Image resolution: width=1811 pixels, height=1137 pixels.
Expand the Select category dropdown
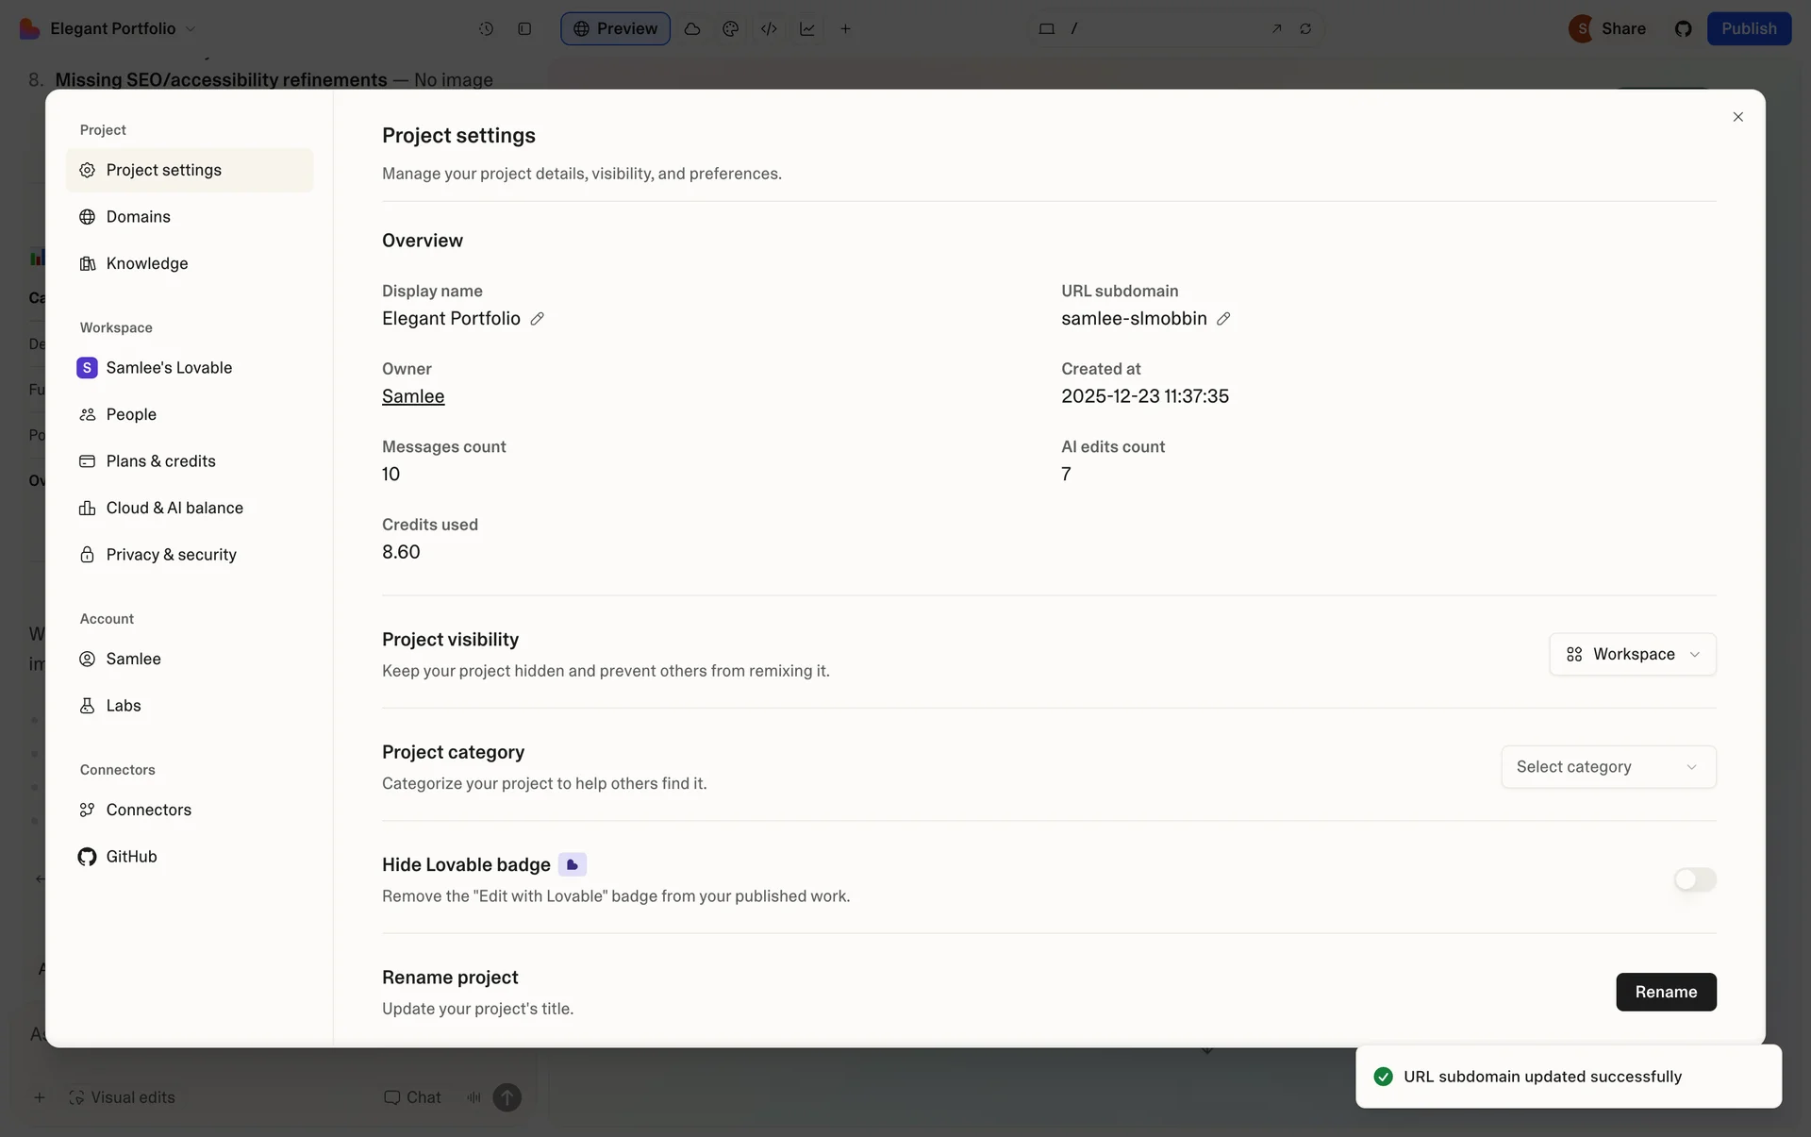click(1608, 767)
